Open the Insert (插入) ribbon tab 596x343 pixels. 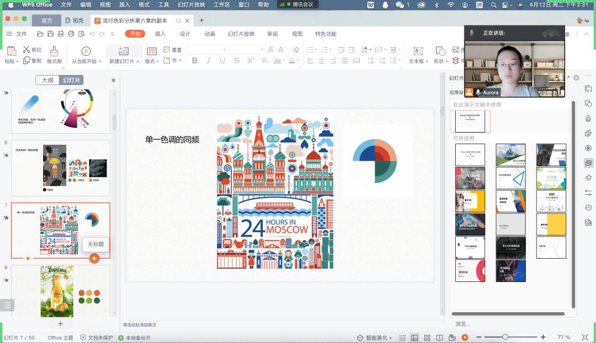(160, 34)
